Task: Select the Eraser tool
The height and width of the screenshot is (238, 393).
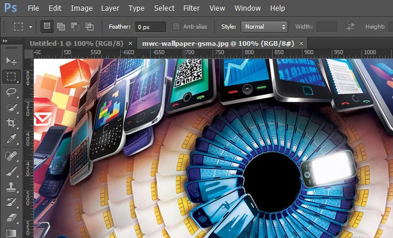Action: [x=11, y=217]
